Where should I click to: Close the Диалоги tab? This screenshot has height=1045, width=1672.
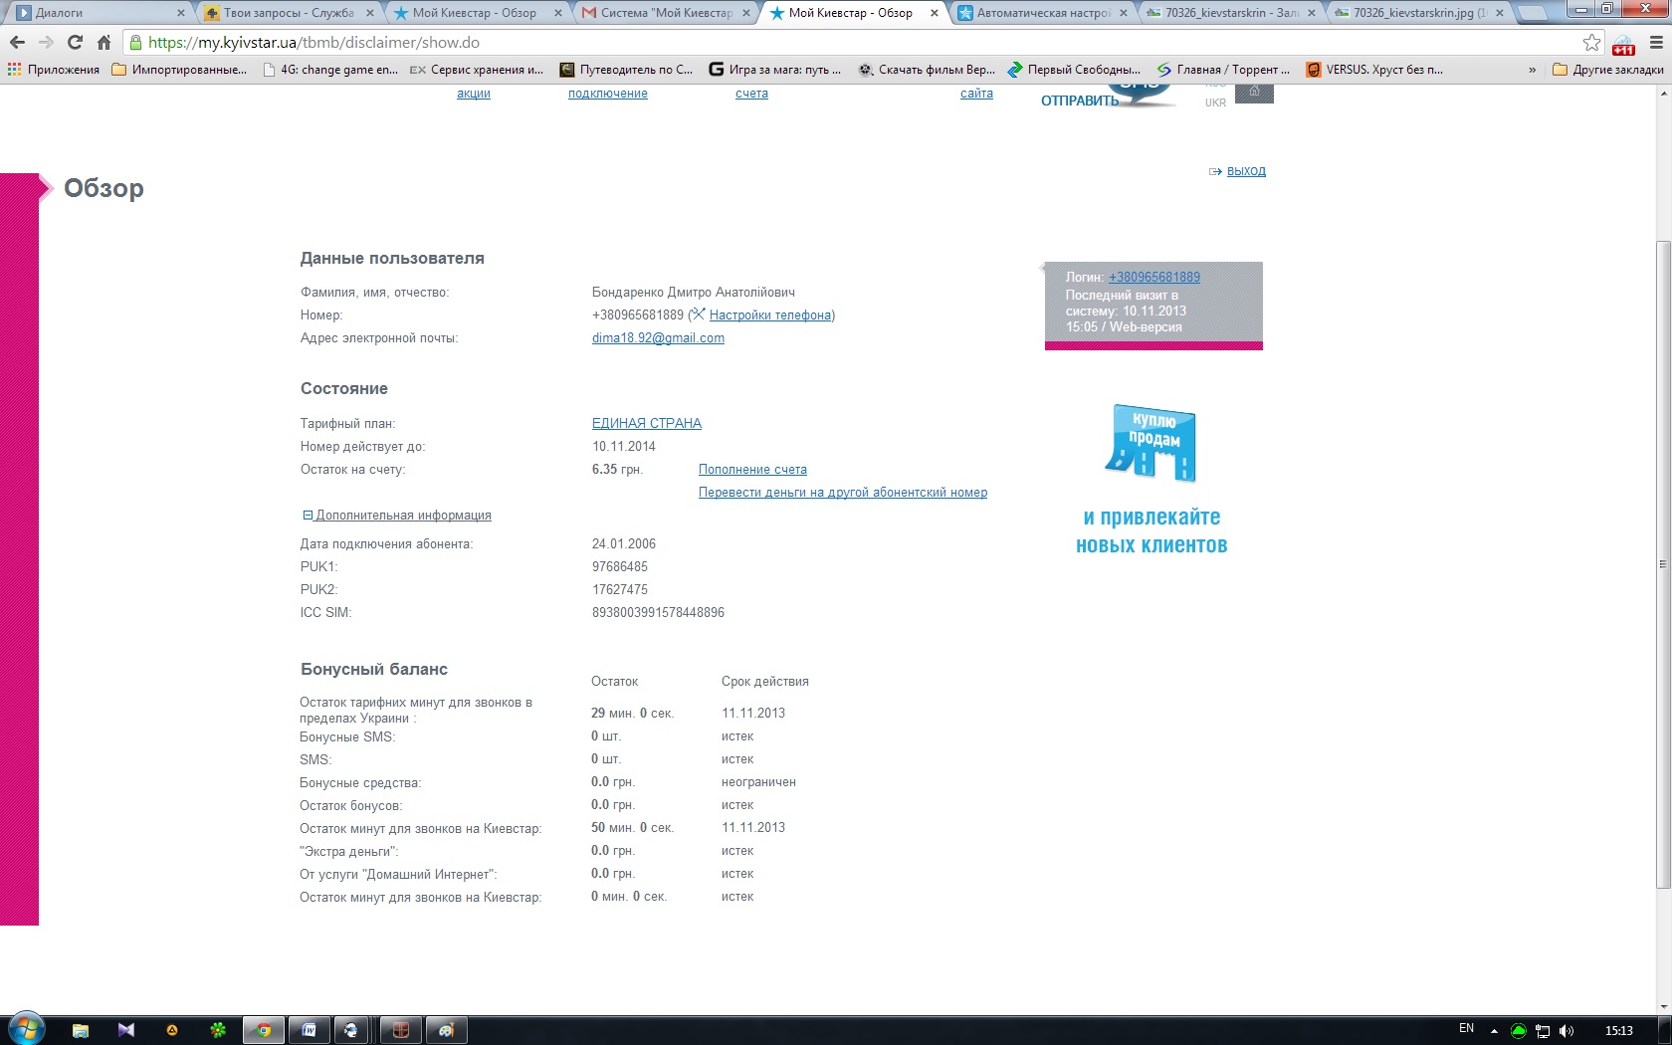180,13
